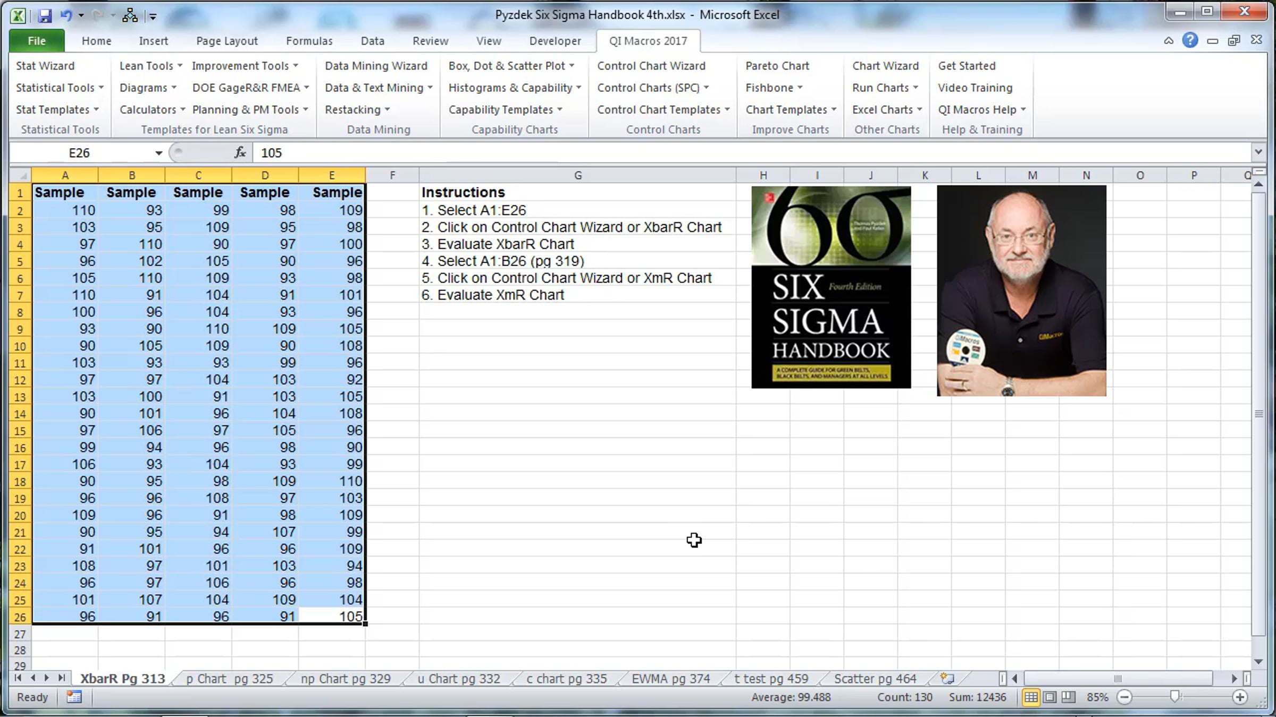Click the formula bar input showing 105

point(752,153)
